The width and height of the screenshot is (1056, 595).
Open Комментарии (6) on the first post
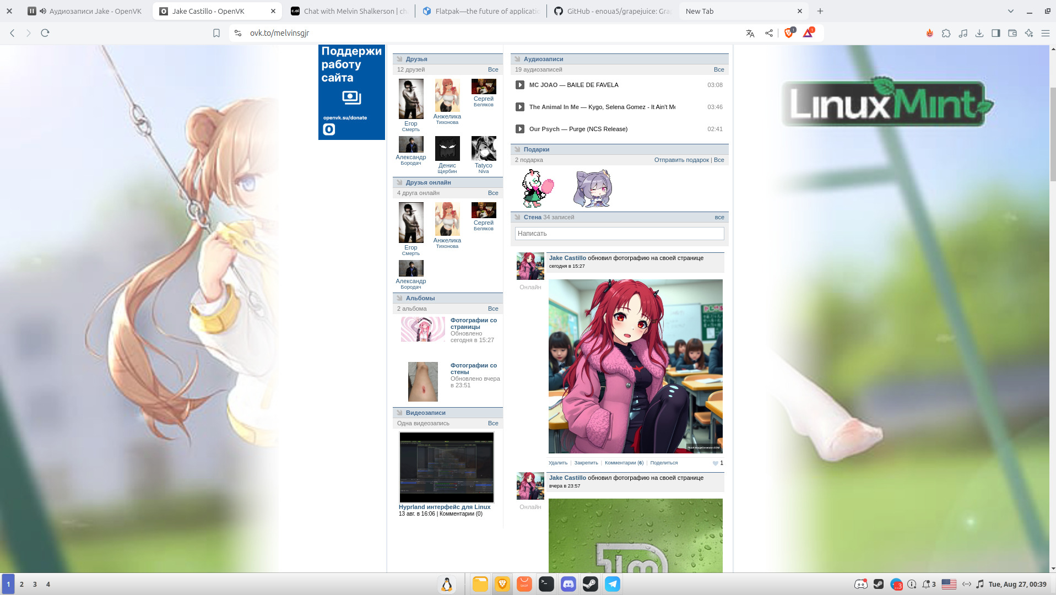(624, 463)
